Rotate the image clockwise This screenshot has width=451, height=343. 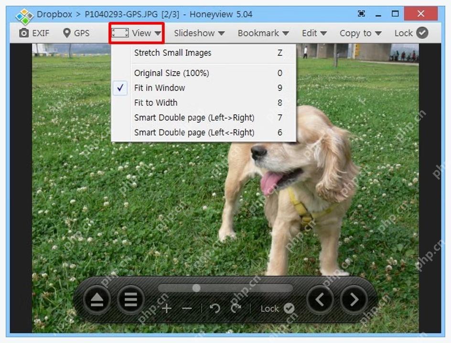tap(236, 309)
